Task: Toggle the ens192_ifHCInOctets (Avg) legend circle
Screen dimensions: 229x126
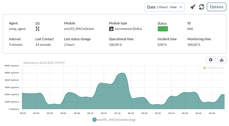Action: tap(95, 120)
